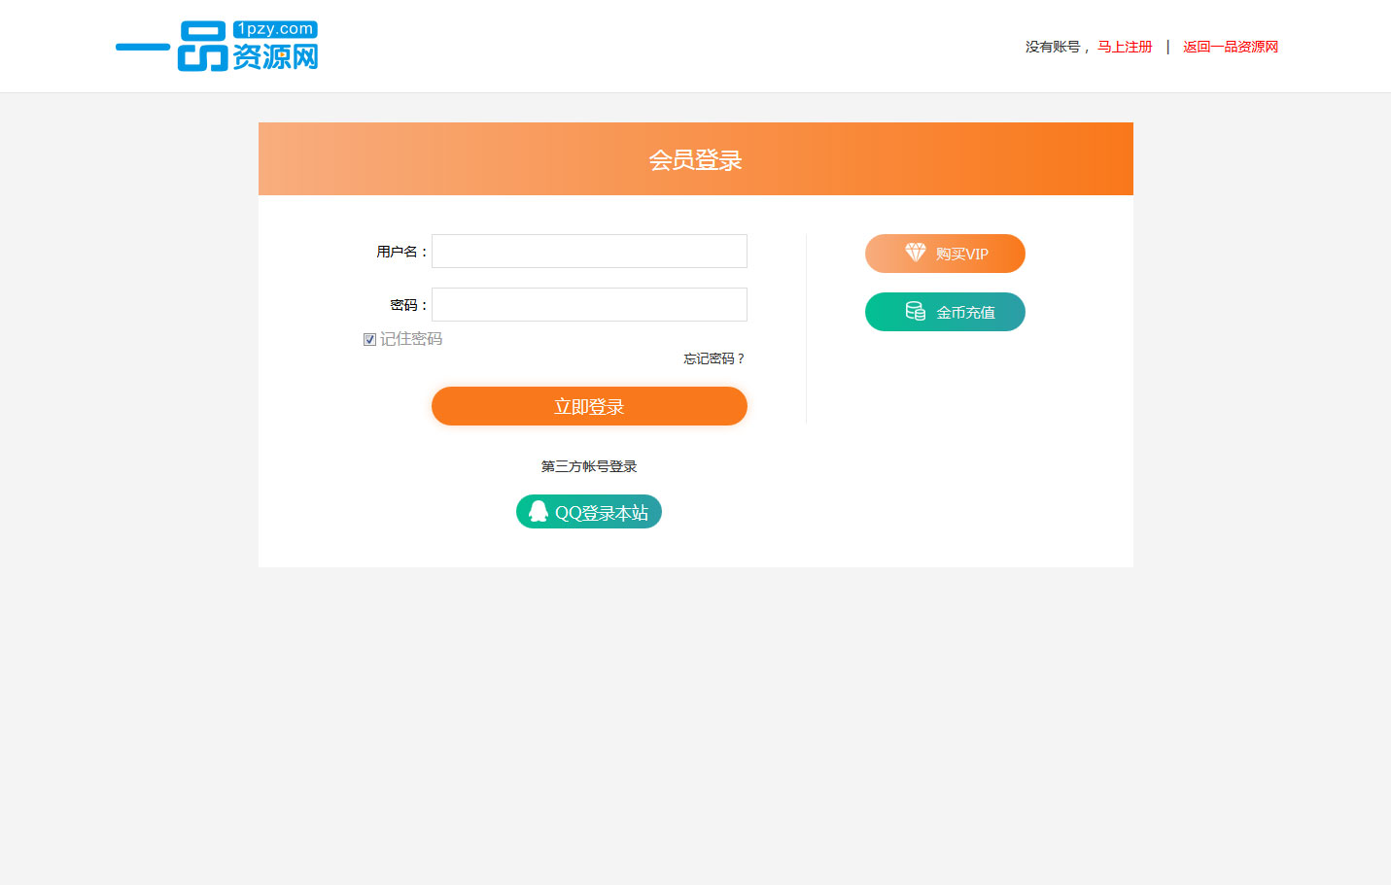The height and width of the screenshot is (885, 1391).
Task: Click the 用户名： label
Action: (x=402, y=252)
